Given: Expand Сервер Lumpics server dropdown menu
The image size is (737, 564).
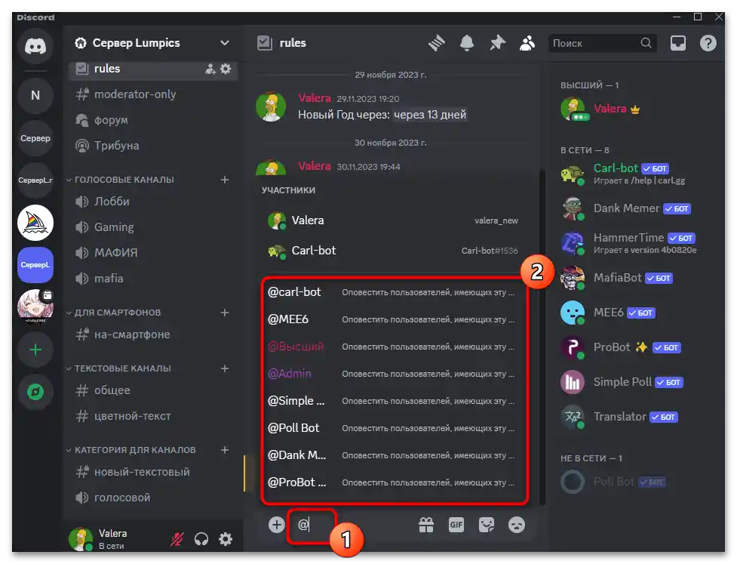Looking at the screenshot, I should [x=225, y=43].
